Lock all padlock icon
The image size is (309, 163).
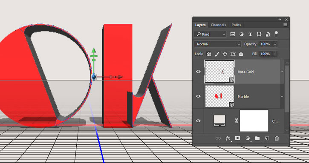(241, 54)
